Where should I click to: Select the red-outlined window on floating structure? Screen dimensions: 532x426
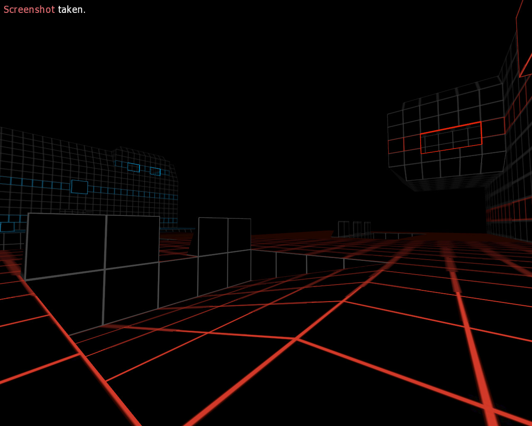click(451, 138)
